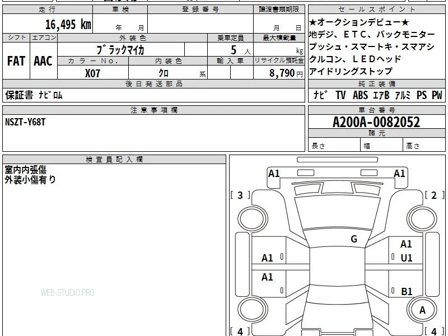Click the A1 mark above U1
This screenshot has width=448, height=336.
(x=406, y=244)
